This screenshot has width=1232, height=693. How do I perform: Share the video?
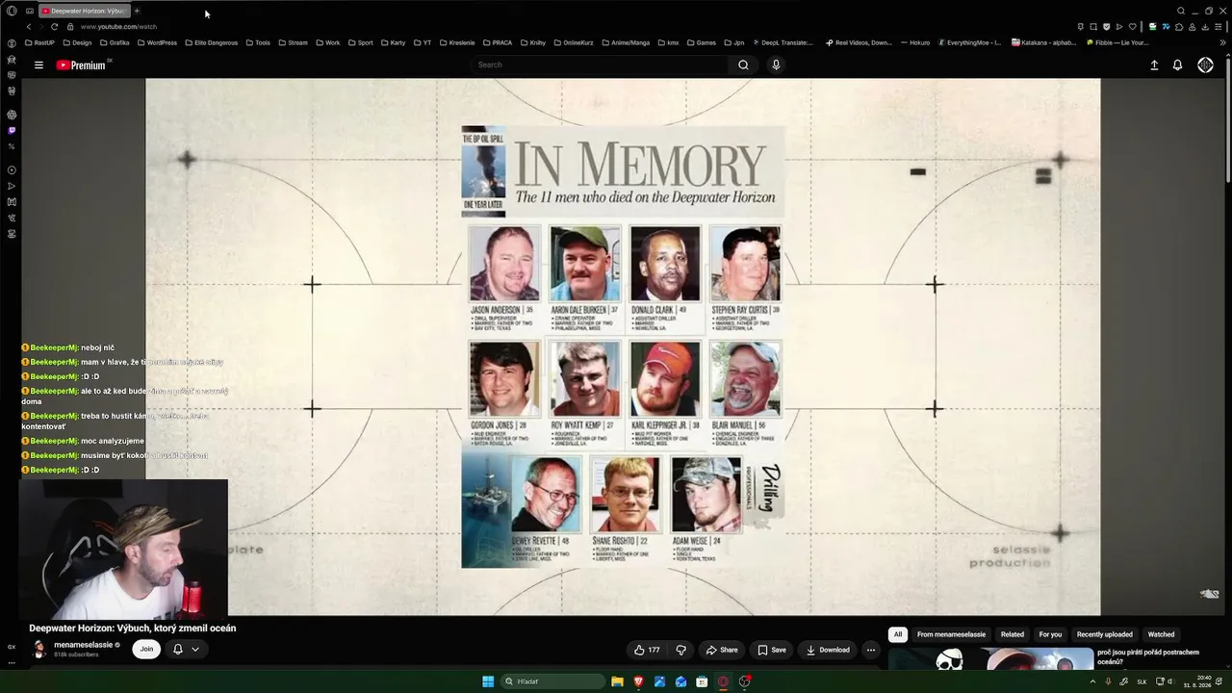click(722, 650)
